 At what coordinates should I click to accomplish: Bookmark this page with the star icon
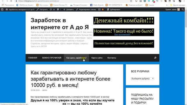pos(131,1)
